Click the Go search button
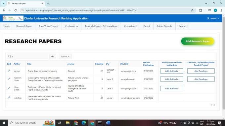This screenshot has height=126, width=225. tap(53, 56)
